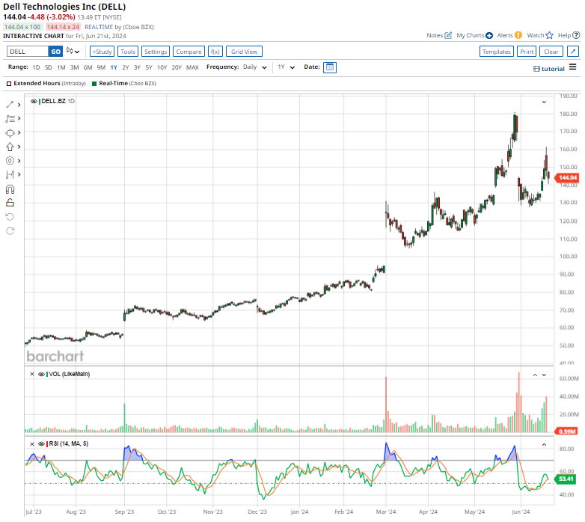Click the DELL symbol input field
The height and width of the screenshot is (522, 585).
27,52
